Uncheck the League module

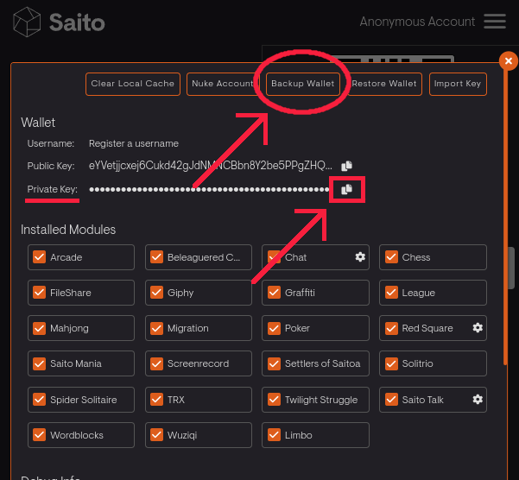point(391,293)
